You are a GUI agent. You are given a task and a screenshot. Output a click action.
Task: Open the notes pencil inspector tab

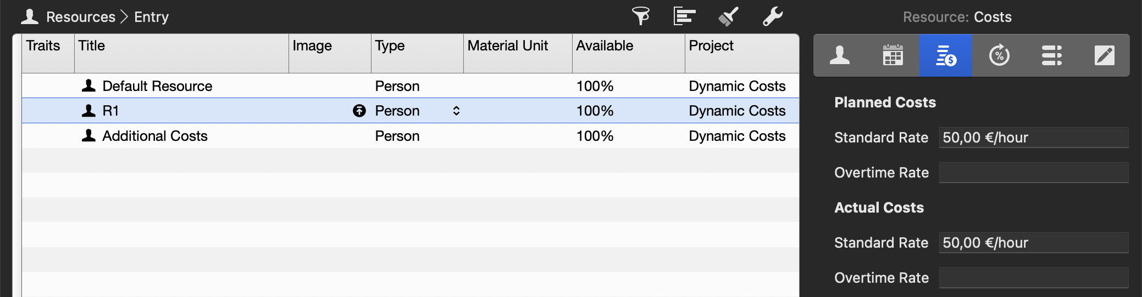(1104, 55)
